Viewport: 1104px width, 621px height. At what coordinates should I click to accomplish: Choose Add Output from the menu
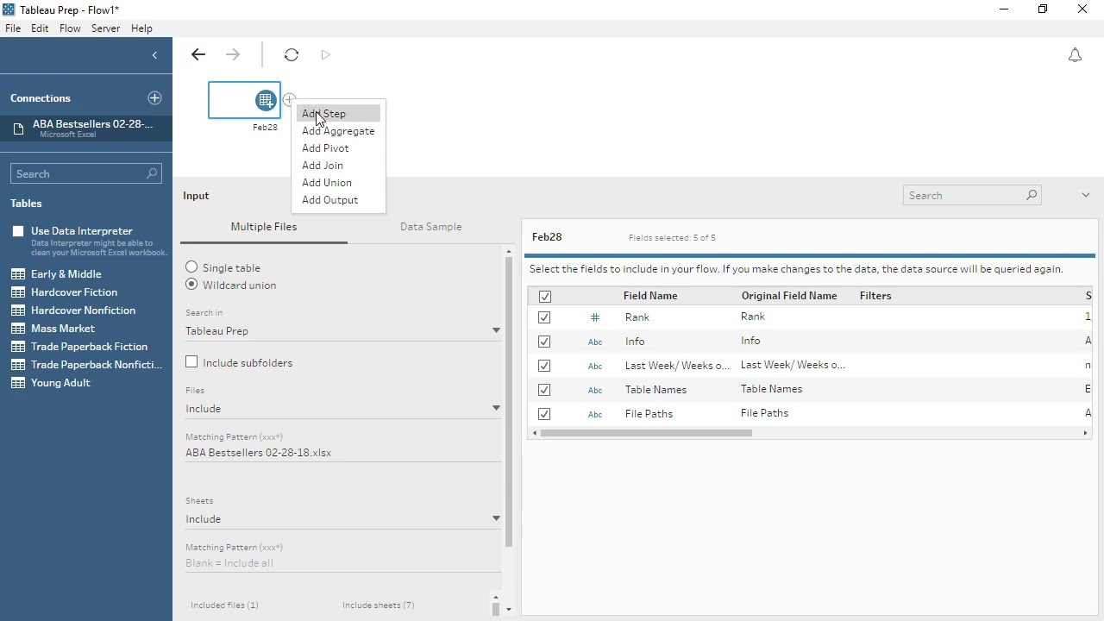coord(338,200)
